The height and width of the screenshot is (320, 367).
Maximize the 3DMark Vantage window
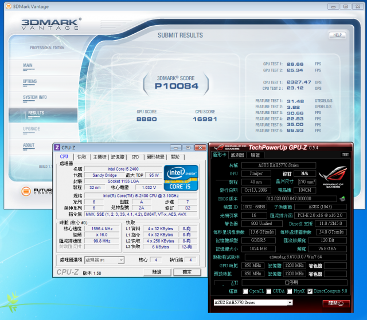click(x=345, y=6)
